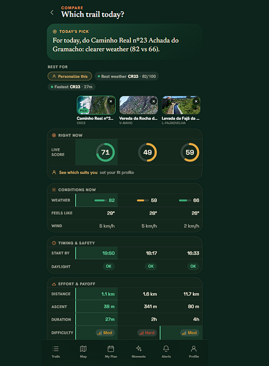The height and width of the screenshot is (366, 269).
Task: Go back using the top-left arrow
Action: [x=52, y=12]
